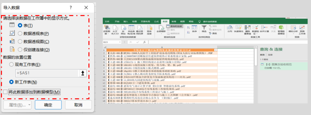Open filter dropdown on header cell A1
The height and width of the screenshot is (115, 311).
216,50
